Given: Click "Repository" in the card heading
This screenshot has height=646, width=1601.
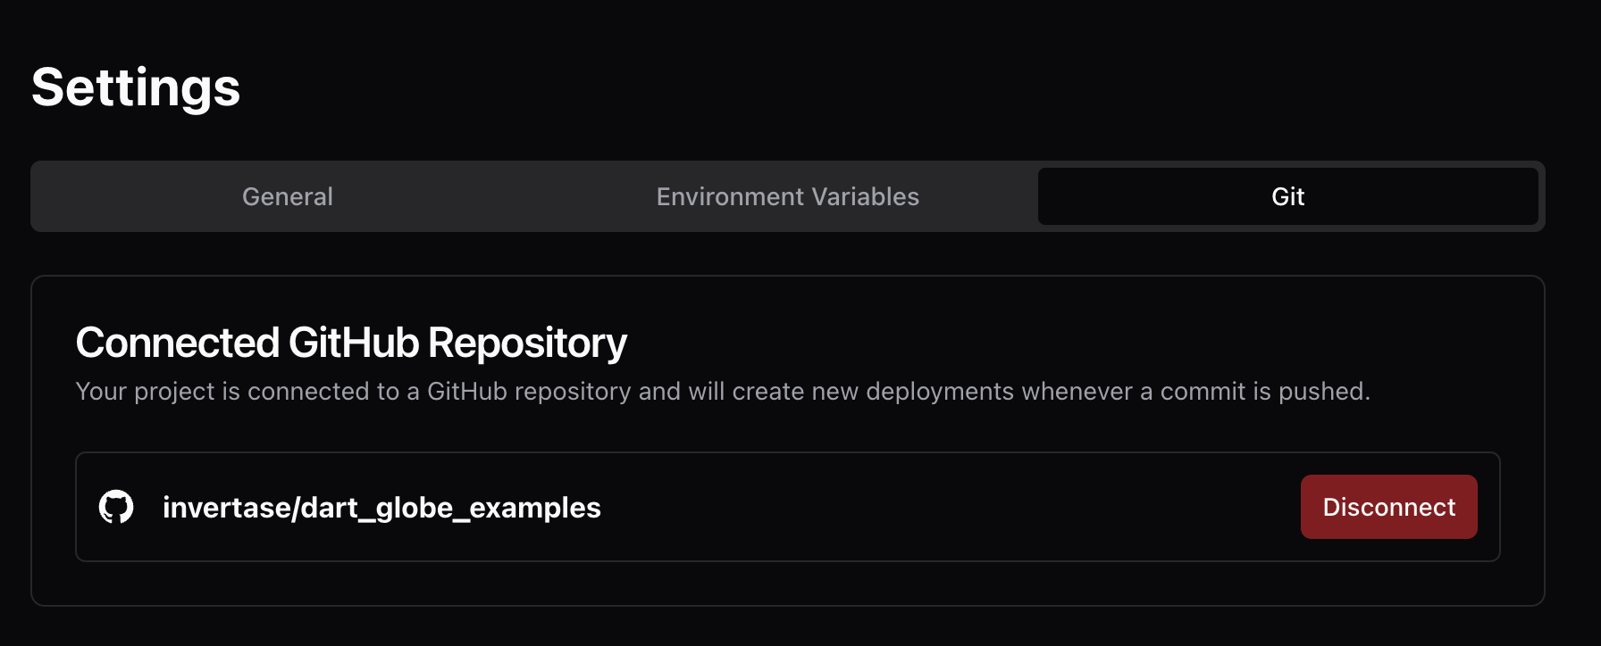Looking at the screenshot, I should coord(527,343).
